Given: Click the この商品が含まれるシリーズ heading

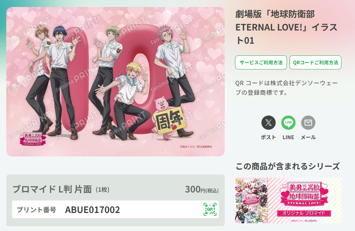Looking at the screenshot, I should [x=288, y=166].
